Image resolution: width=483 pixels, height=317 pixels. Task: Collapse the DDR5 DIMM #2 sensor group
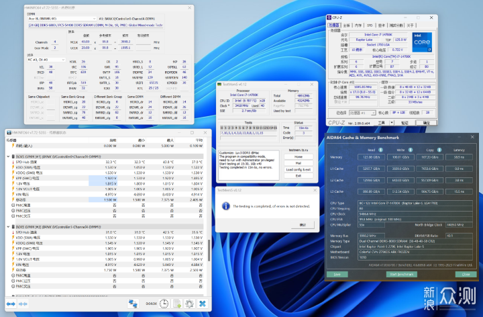pos(8,226)
